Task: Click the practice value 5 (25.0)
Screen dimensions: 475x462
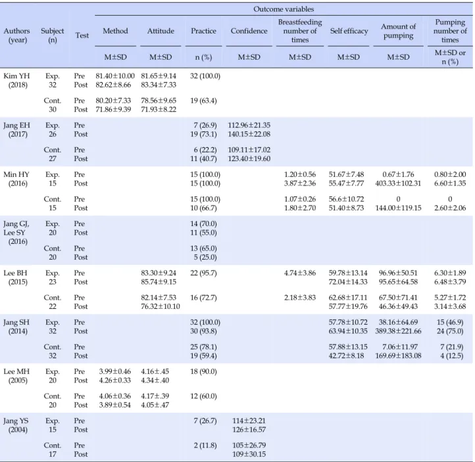Action: coord(205,258)
